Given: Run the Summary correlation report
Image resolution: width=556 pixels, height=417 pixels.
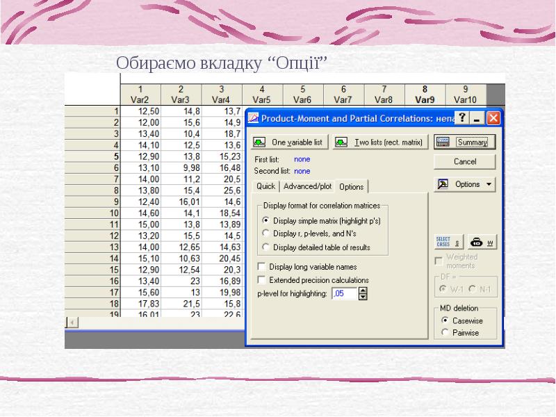Looking at the screenshot, I should point(465,142).
